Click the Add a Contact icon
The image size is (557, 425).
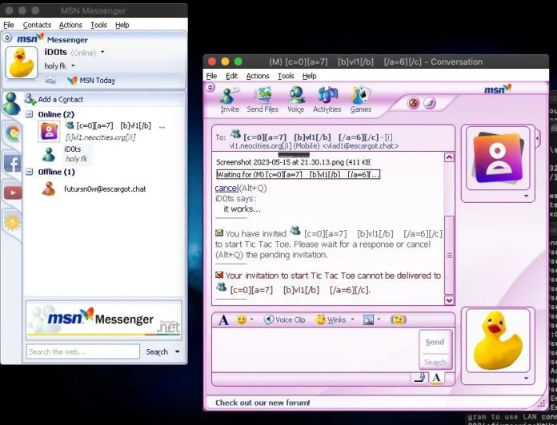point(30,99)
